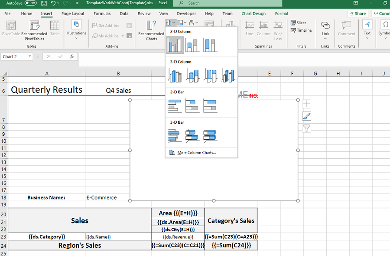Click the formula bar input area
The image size is (390, 256).
tap(234, 60)
